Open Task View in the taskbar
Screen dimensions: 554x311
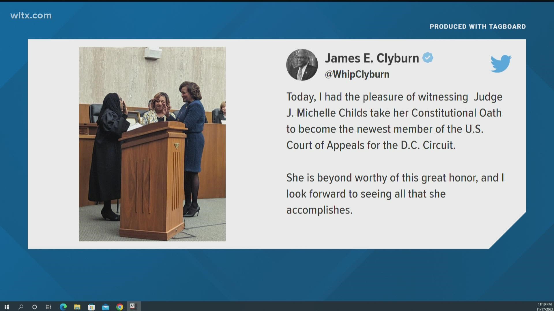pyautogui.click(x=48, y=307)
